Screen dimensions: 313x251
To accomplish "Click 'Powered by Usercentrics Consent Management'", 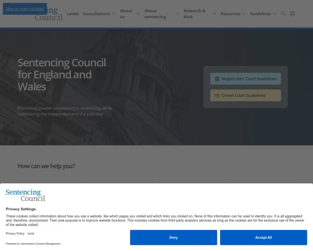I will pos(33,244).
